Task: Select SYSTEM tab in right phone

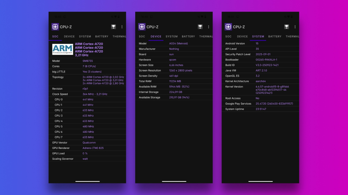Action: 258,37
